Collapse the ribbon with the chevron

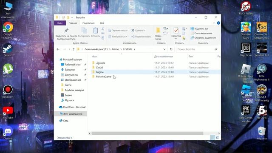[x=214, y=23]
